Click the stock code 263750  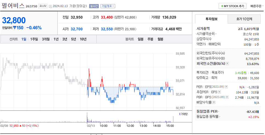tap(31, 6)
